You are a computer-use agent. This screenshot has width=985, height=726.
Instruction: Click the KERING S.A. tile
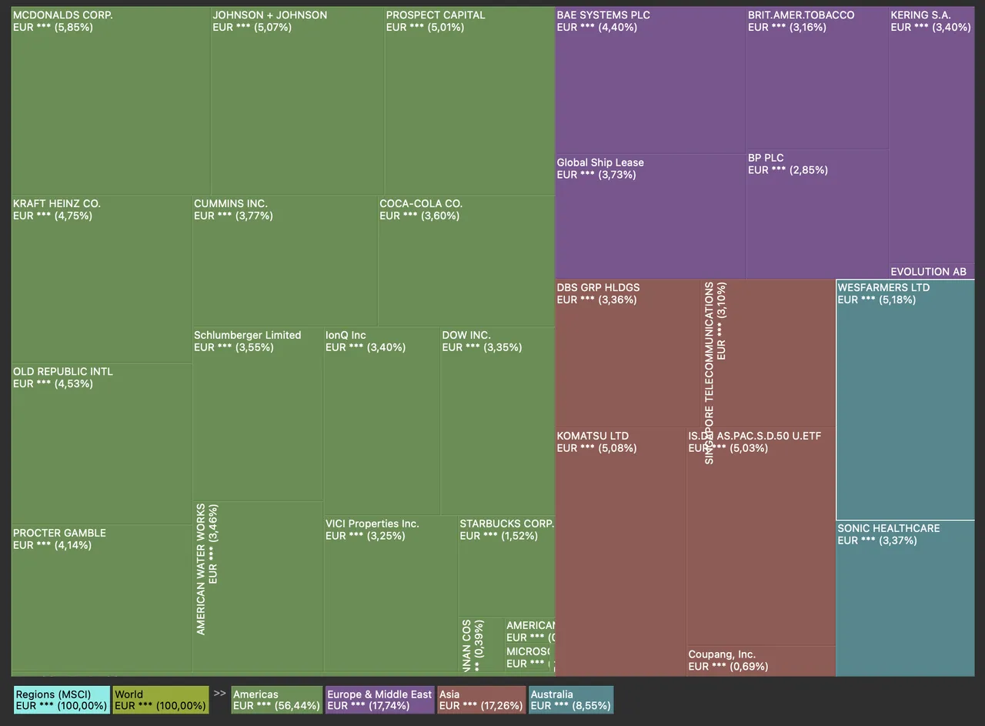pyautogui.click(x=932, y=135)
